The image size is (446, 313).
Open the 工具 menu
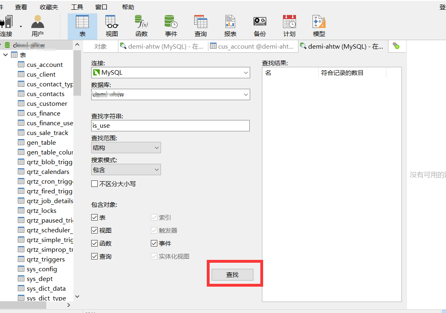pyautogui.click(x=77, y=6)
